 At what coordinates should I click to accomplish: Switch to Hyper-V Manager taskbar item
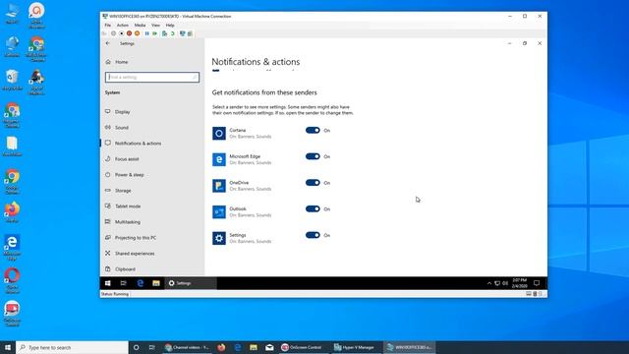[357, 347]
